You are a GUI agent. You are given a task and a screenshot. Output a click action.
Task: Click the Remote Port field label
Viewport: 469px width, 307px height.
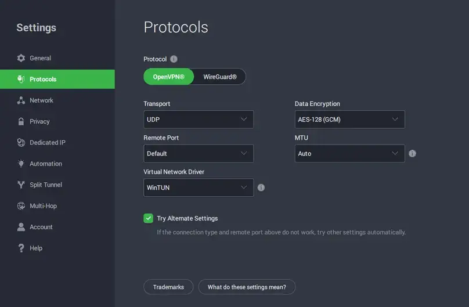tap(161, 138)
